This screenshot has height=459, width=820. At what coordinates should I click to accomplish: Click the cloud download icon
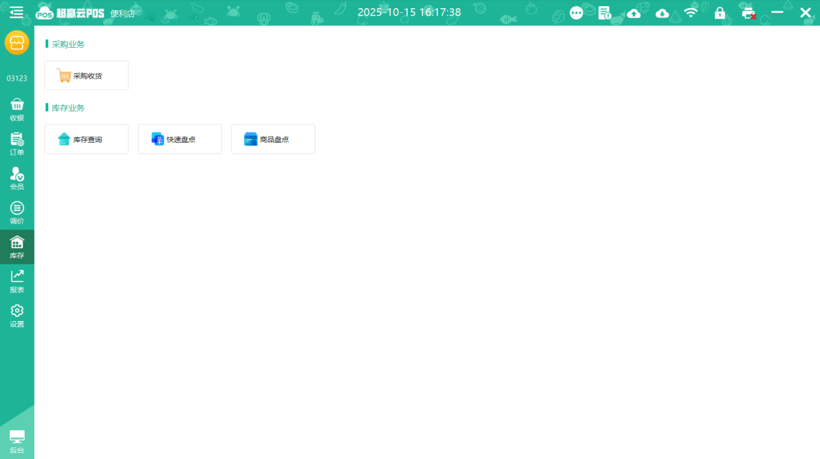662,13
